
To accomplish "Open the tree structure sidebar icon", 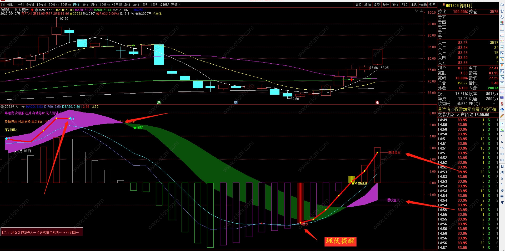I will pos(502,59).
